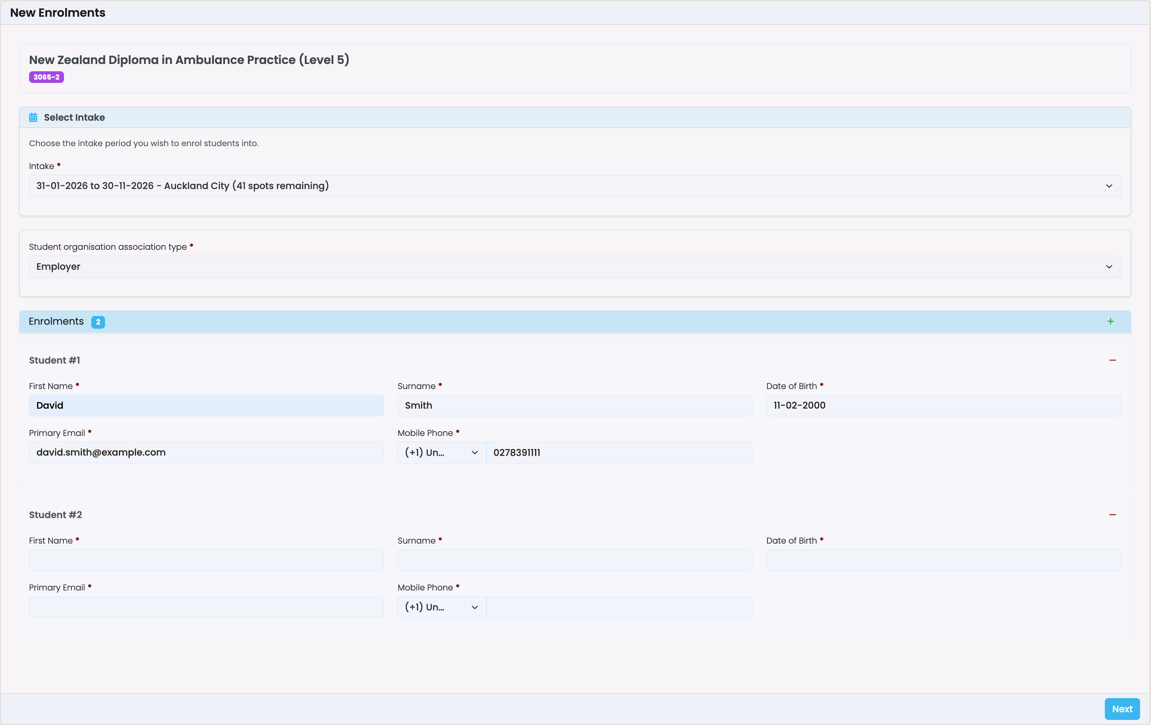Click the empty Student #2 Date of Birth field
This screenshot has height=725, width=1151.
[x=943, y=560]
